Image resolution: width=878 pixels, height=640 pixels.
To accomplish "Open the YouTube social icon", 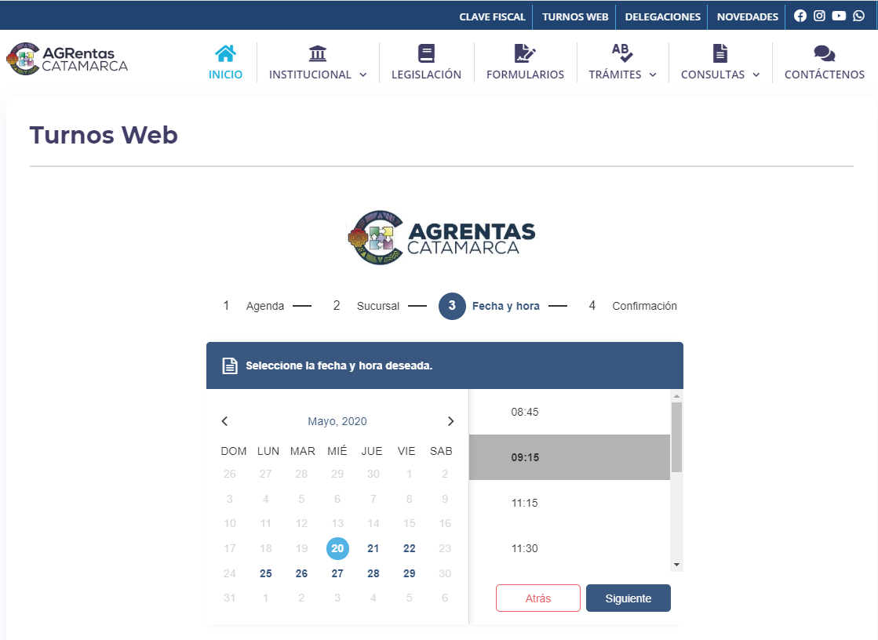I will pos(839,16).
